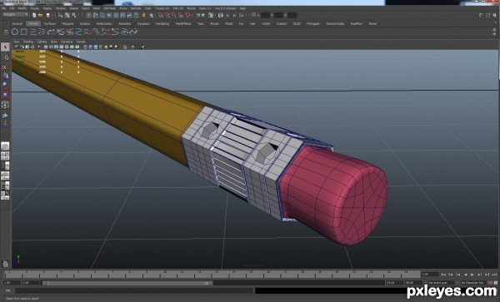The image size is (500, 302).
Task: Open the File menu
Action: [4, 8]
